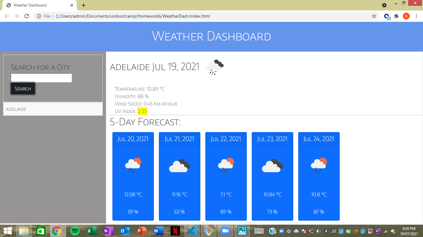The width and height of the screenshot is (423, 237).
Task: Reload the page with the refresh icon
Action: click(26, 16)
